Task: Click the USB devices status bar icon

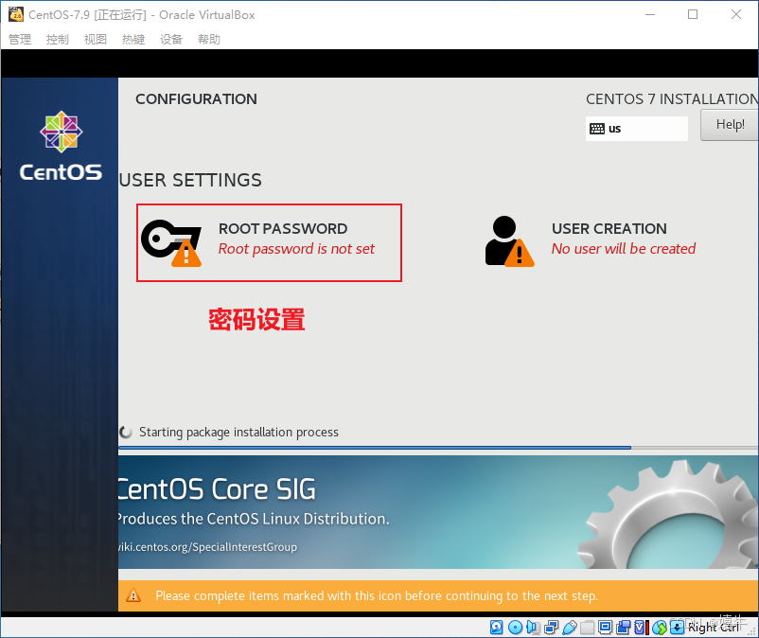Action: (570, 628)
